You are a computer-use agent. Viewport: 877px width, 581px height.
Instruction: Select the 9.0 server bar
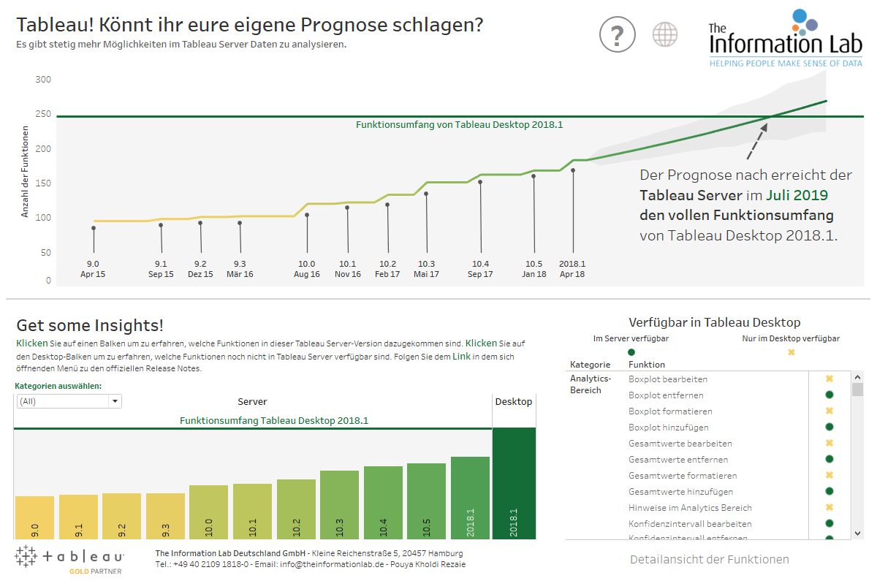click(x=34, y=517)
